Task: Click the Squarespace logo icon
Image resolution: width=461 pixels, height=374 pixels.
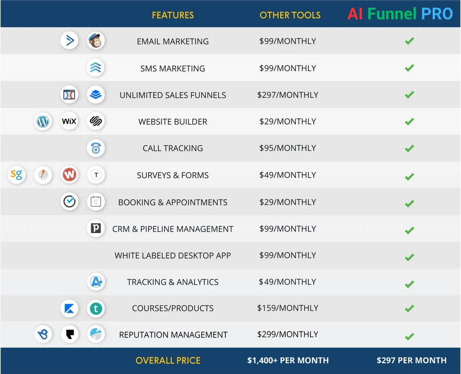Action: click(96, 121)
